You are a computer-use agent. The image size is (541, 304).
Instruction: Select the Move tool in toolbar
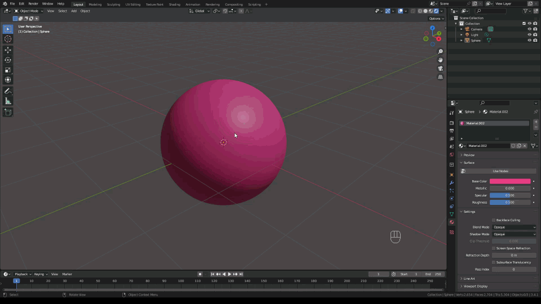(8, 50)
